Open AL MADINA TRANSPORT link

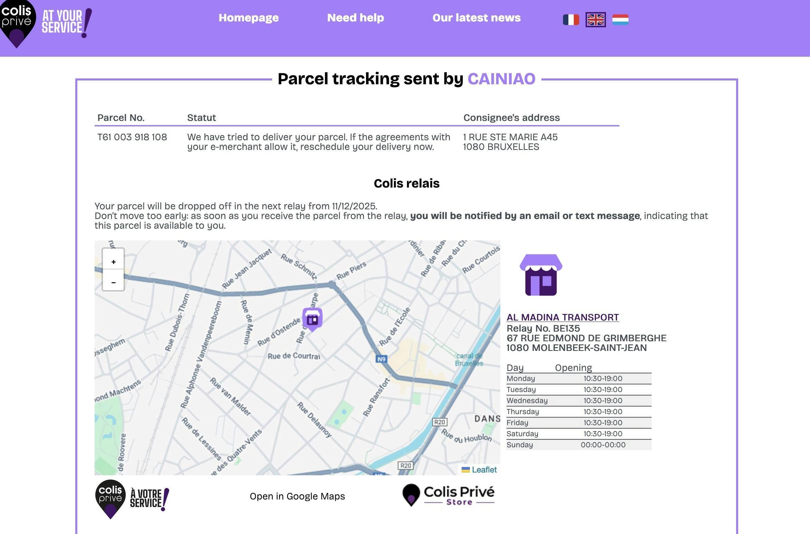562,317
